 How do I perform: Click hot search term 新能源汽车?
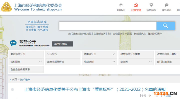click(140, 34)
